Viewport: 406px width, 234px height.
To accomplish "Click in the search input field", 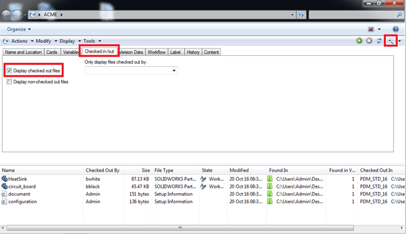I will coord(353,15).
